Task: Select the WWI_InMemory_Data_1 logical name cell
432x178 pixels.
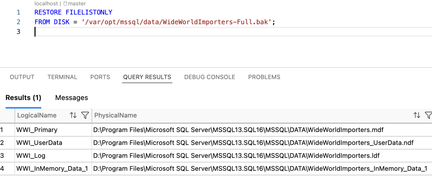Action: (53, 168)
